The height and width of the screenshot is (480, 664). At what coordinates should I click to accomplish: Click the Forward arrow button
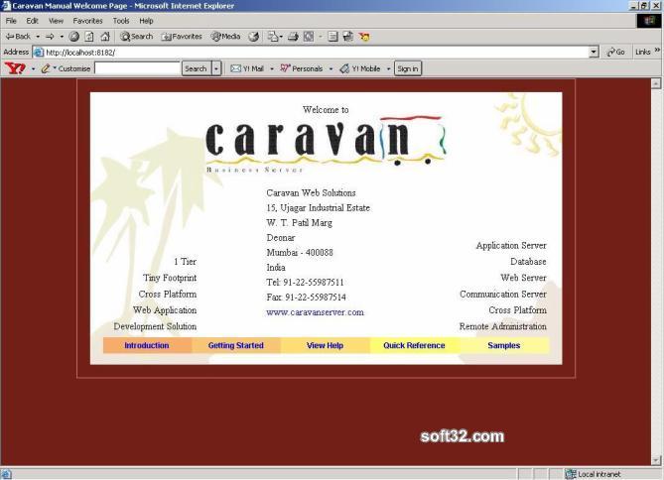coord(50,37)
